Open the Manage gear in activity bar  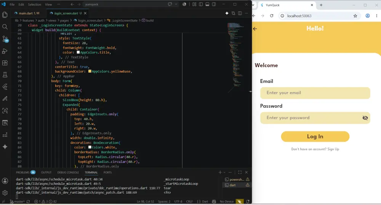[5, 193]
